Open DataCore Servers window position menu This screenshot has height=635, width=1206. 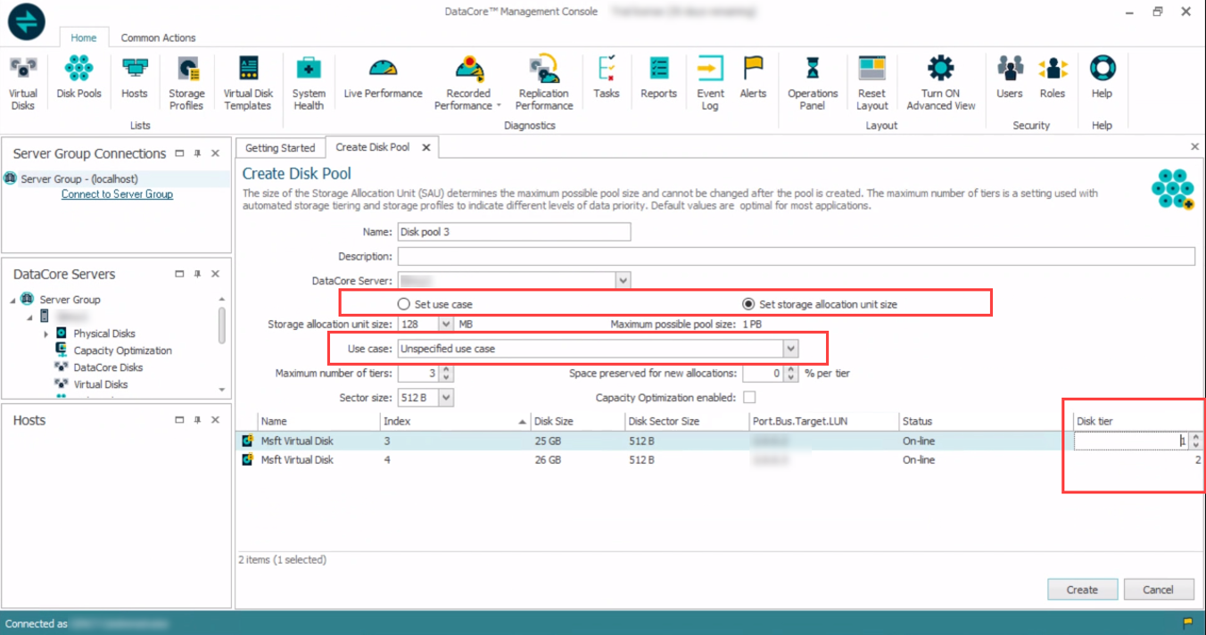coord(179,274)
